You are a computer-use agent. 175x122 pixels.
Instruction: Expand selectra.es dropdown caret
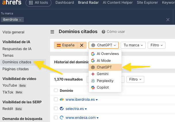(x=86, y=109)
